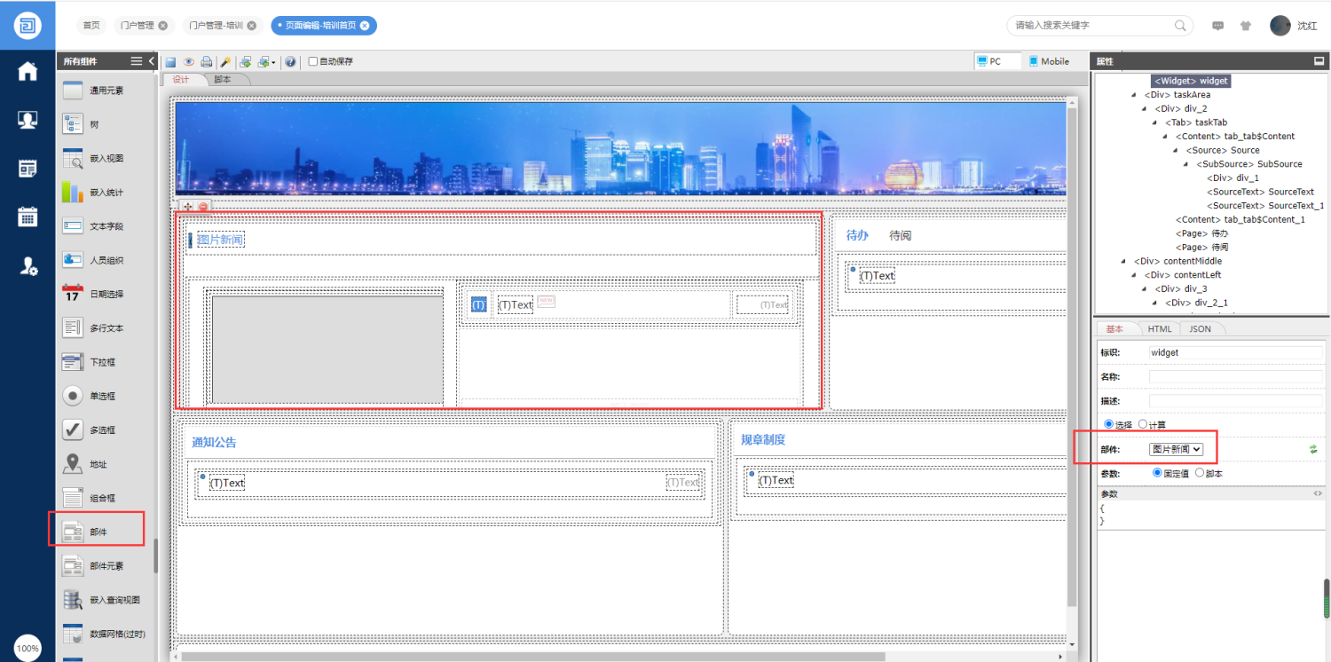
Task: Open the home icon in the dark sidebar
Action: [28, 72]
